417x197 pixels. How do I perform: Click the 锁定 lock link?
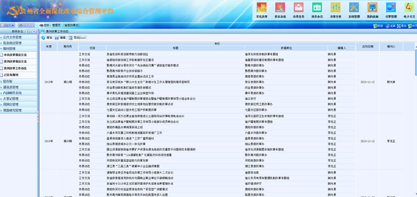(x=378, y=26)
